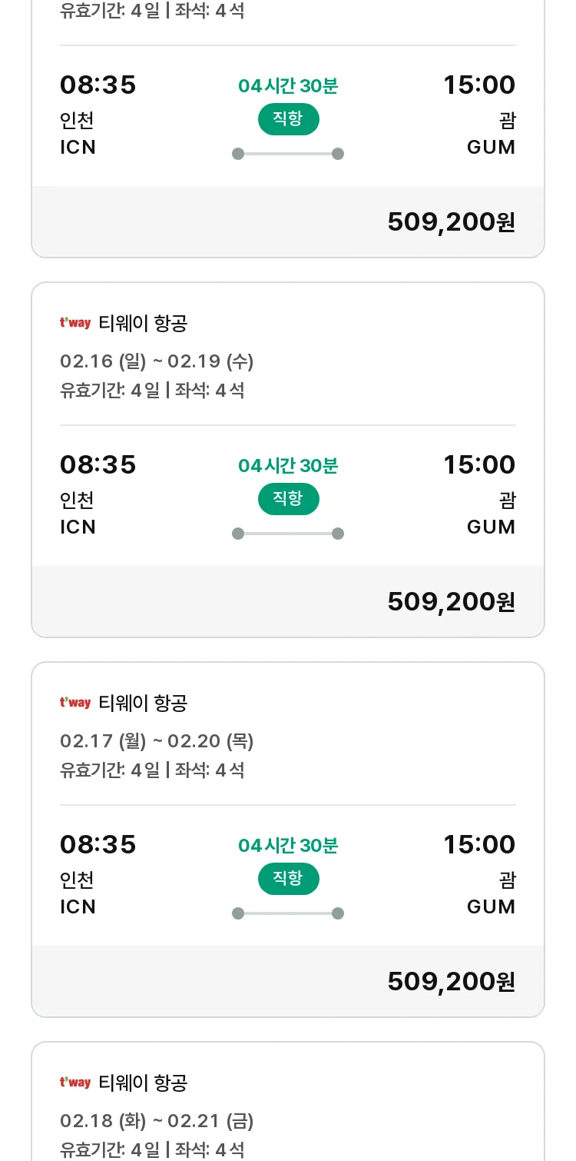The image size is (576, 1161).
Task: Choose the 509,200원 price of the topmost flight
Action: 452,221
